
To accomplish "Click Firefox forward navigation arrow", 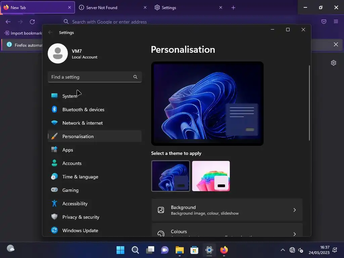I will 20,22.
